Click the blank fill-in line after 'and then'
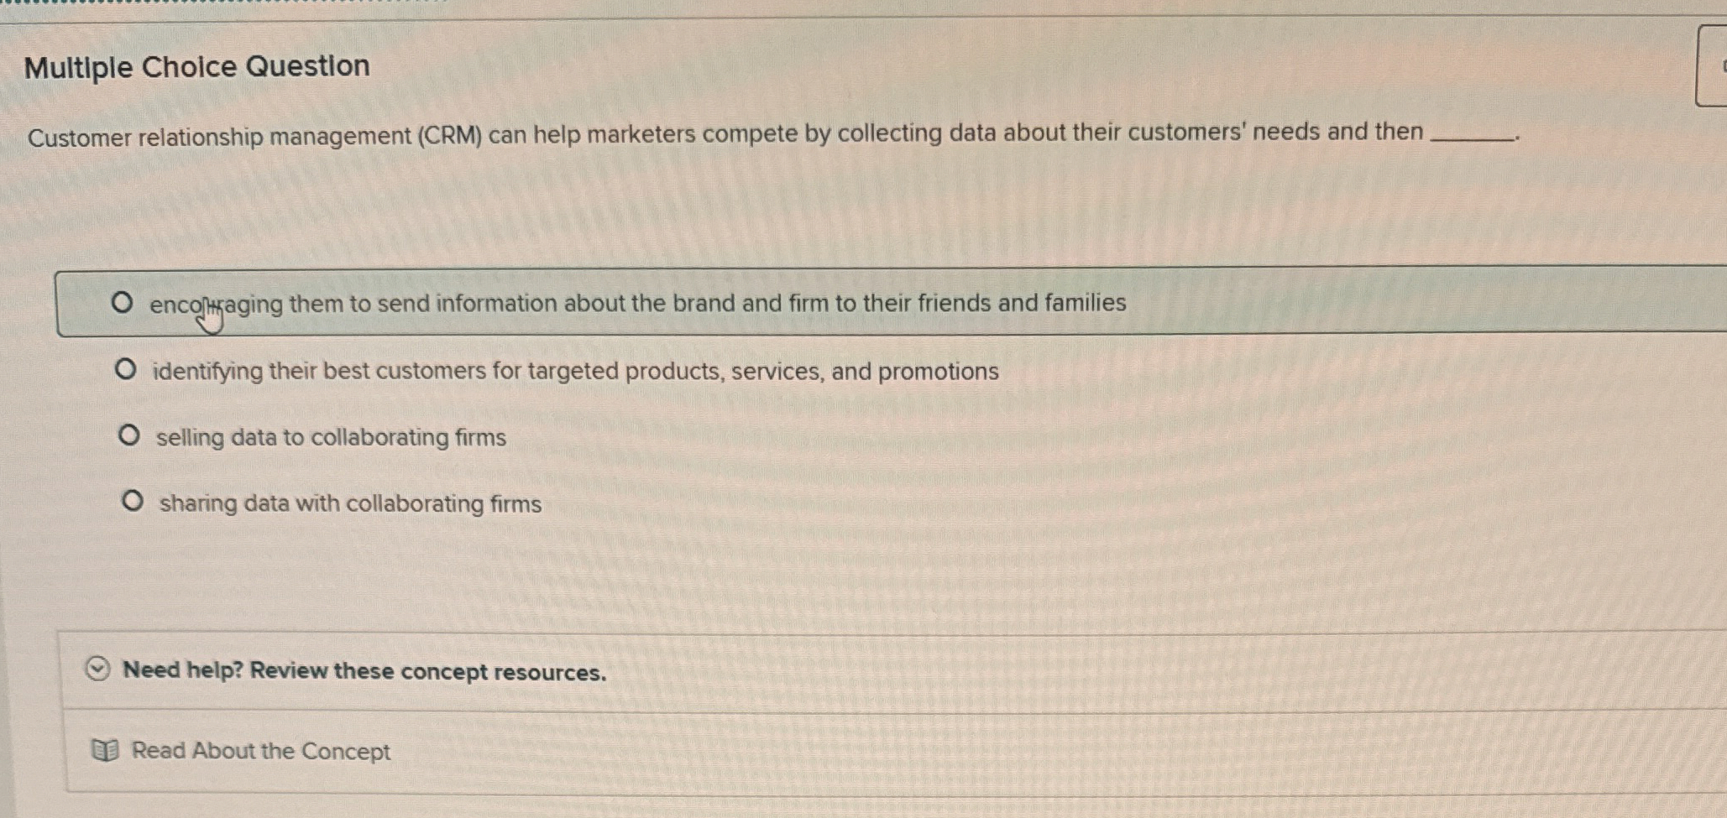This screenshot has width=1727, height=818. tap(1473, 138)
